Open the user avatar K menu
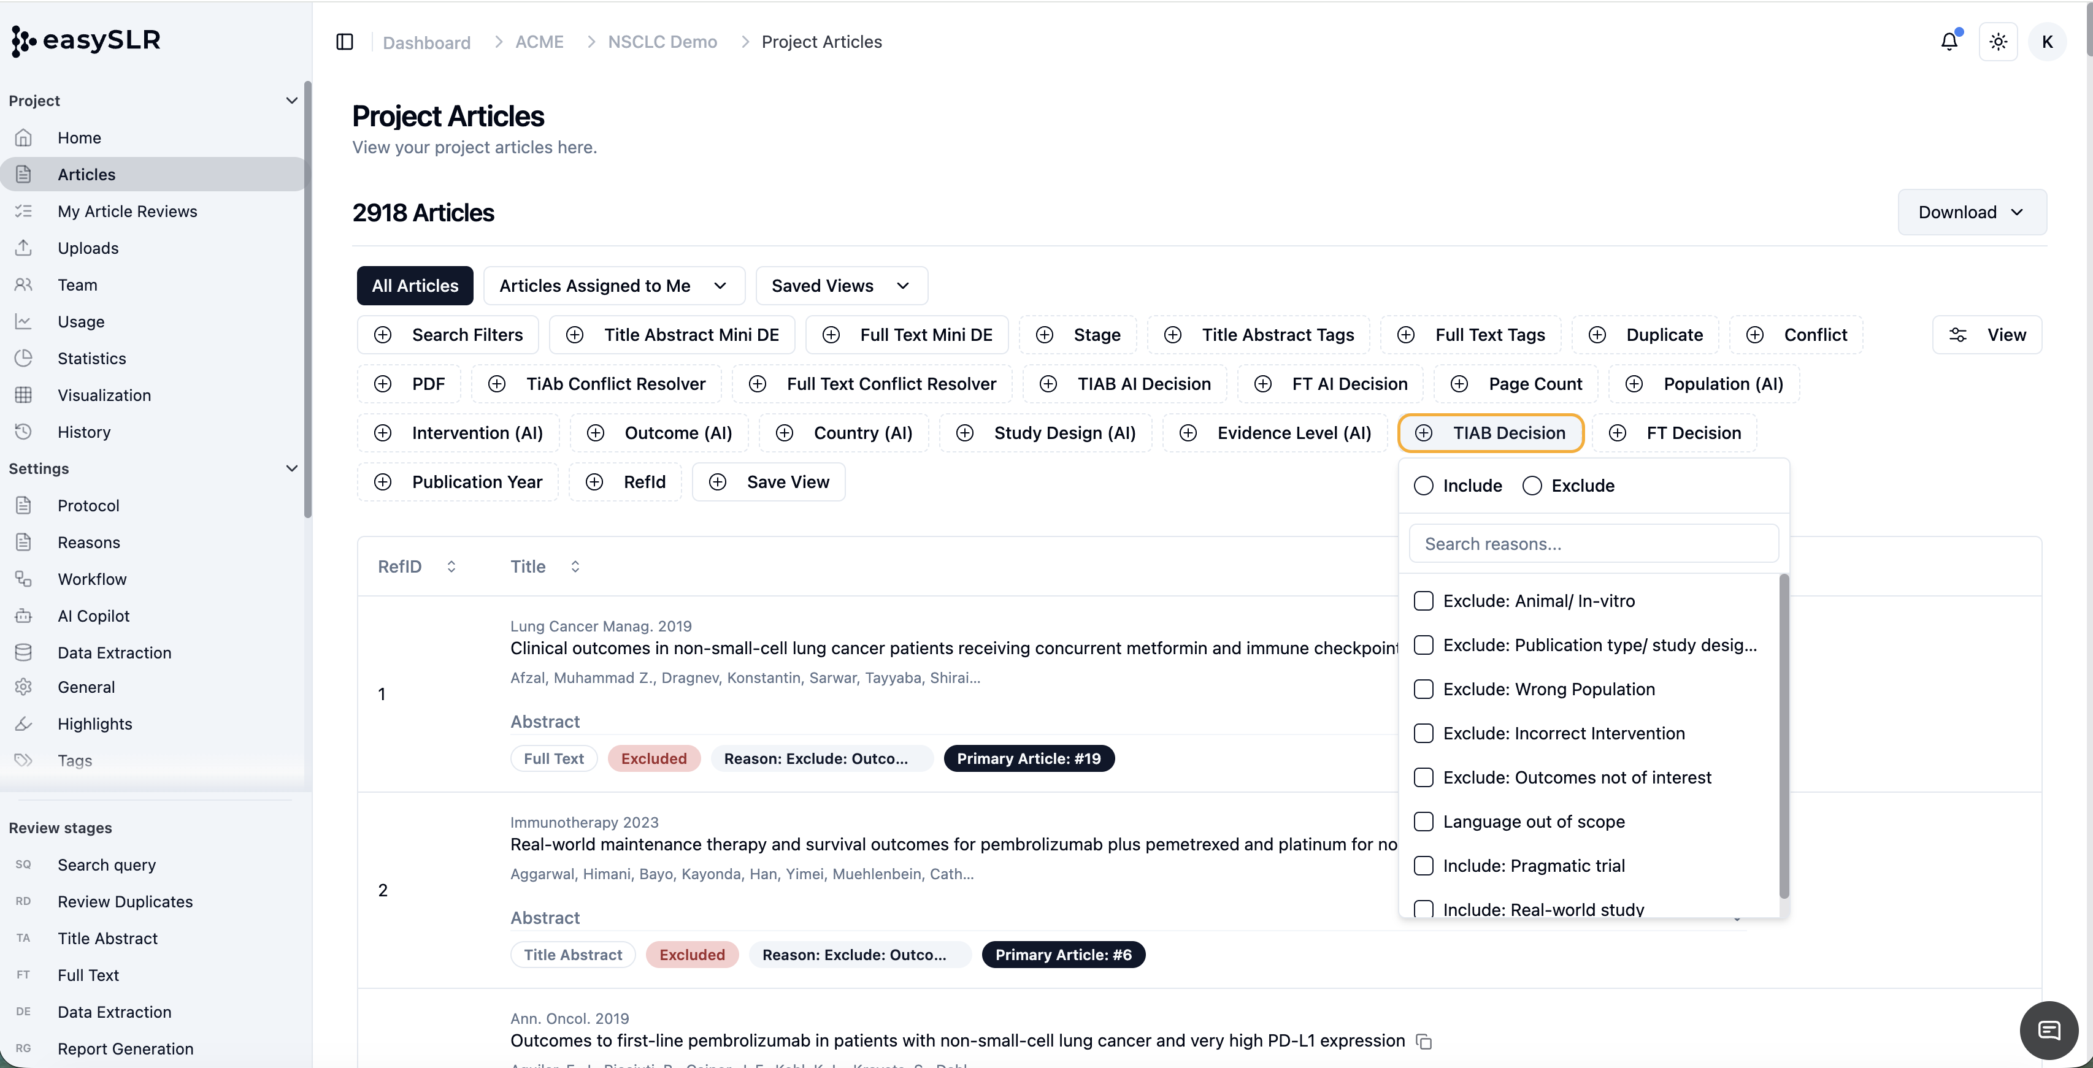The image size is (2093, 1068). [x=2047, y=42]
